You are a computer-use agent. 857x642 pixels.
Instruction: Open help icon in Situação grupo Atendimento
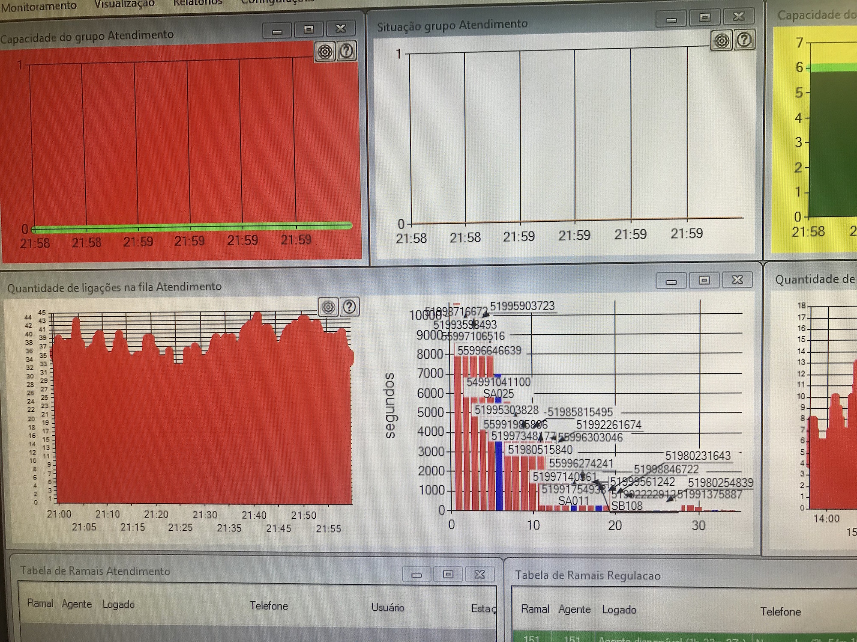click(744, 40)
